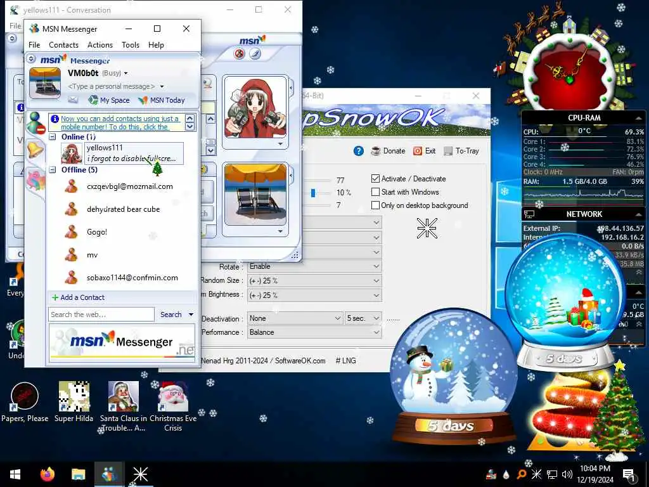The width and height of the screenshot is (649, 487).
Task: Open the Actions menu
Action: (100, 45)
